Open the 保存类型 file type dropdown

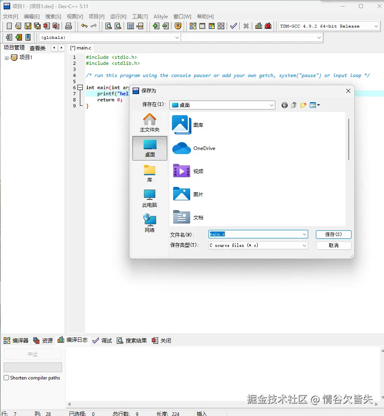tap(258, 245)
